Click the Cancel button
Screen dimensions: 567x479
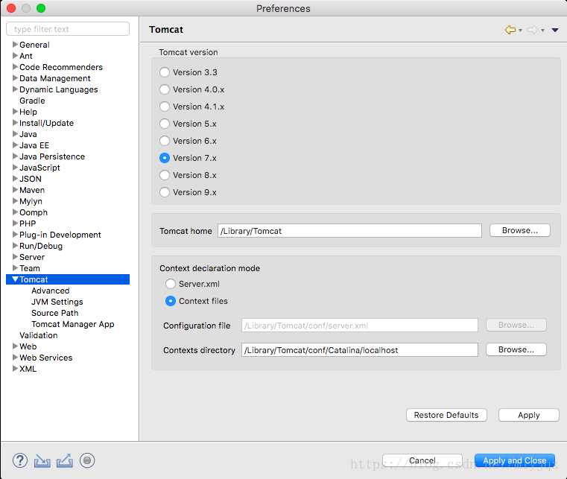(422, 460)
